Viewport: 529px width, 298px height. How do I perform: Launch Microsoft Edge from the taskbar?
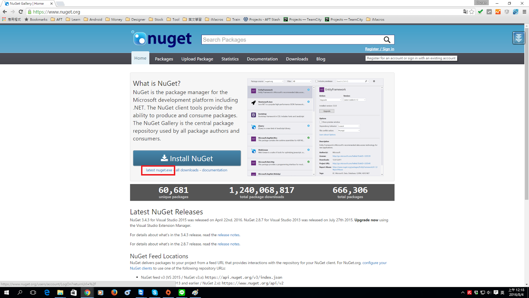coord(47,292)
